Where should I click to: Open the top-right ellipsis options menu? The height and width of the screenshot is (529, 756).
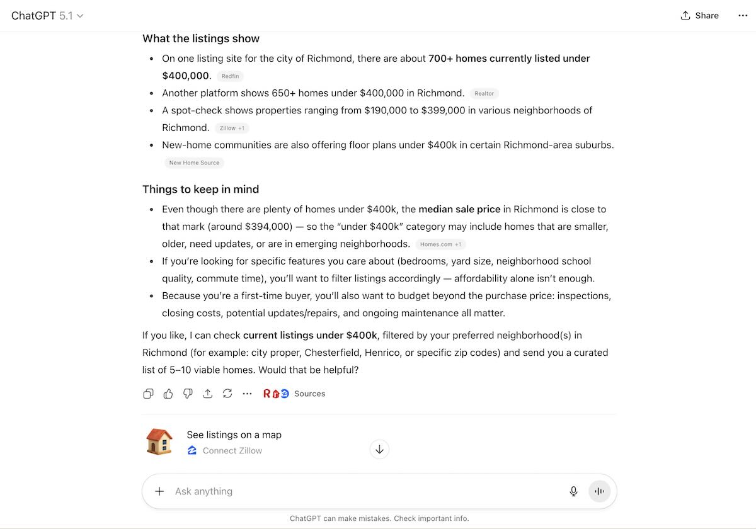743,15
